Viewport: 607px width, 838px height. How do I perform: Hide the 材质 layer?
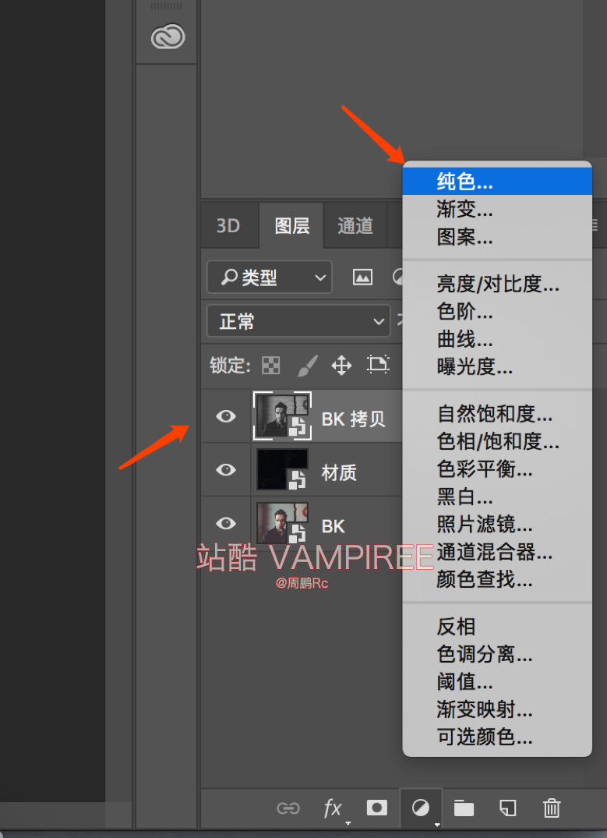226,470
